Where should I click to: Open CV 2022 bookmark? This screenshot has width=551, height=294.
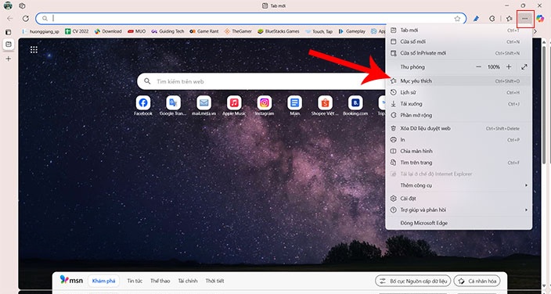pos(77,31)
